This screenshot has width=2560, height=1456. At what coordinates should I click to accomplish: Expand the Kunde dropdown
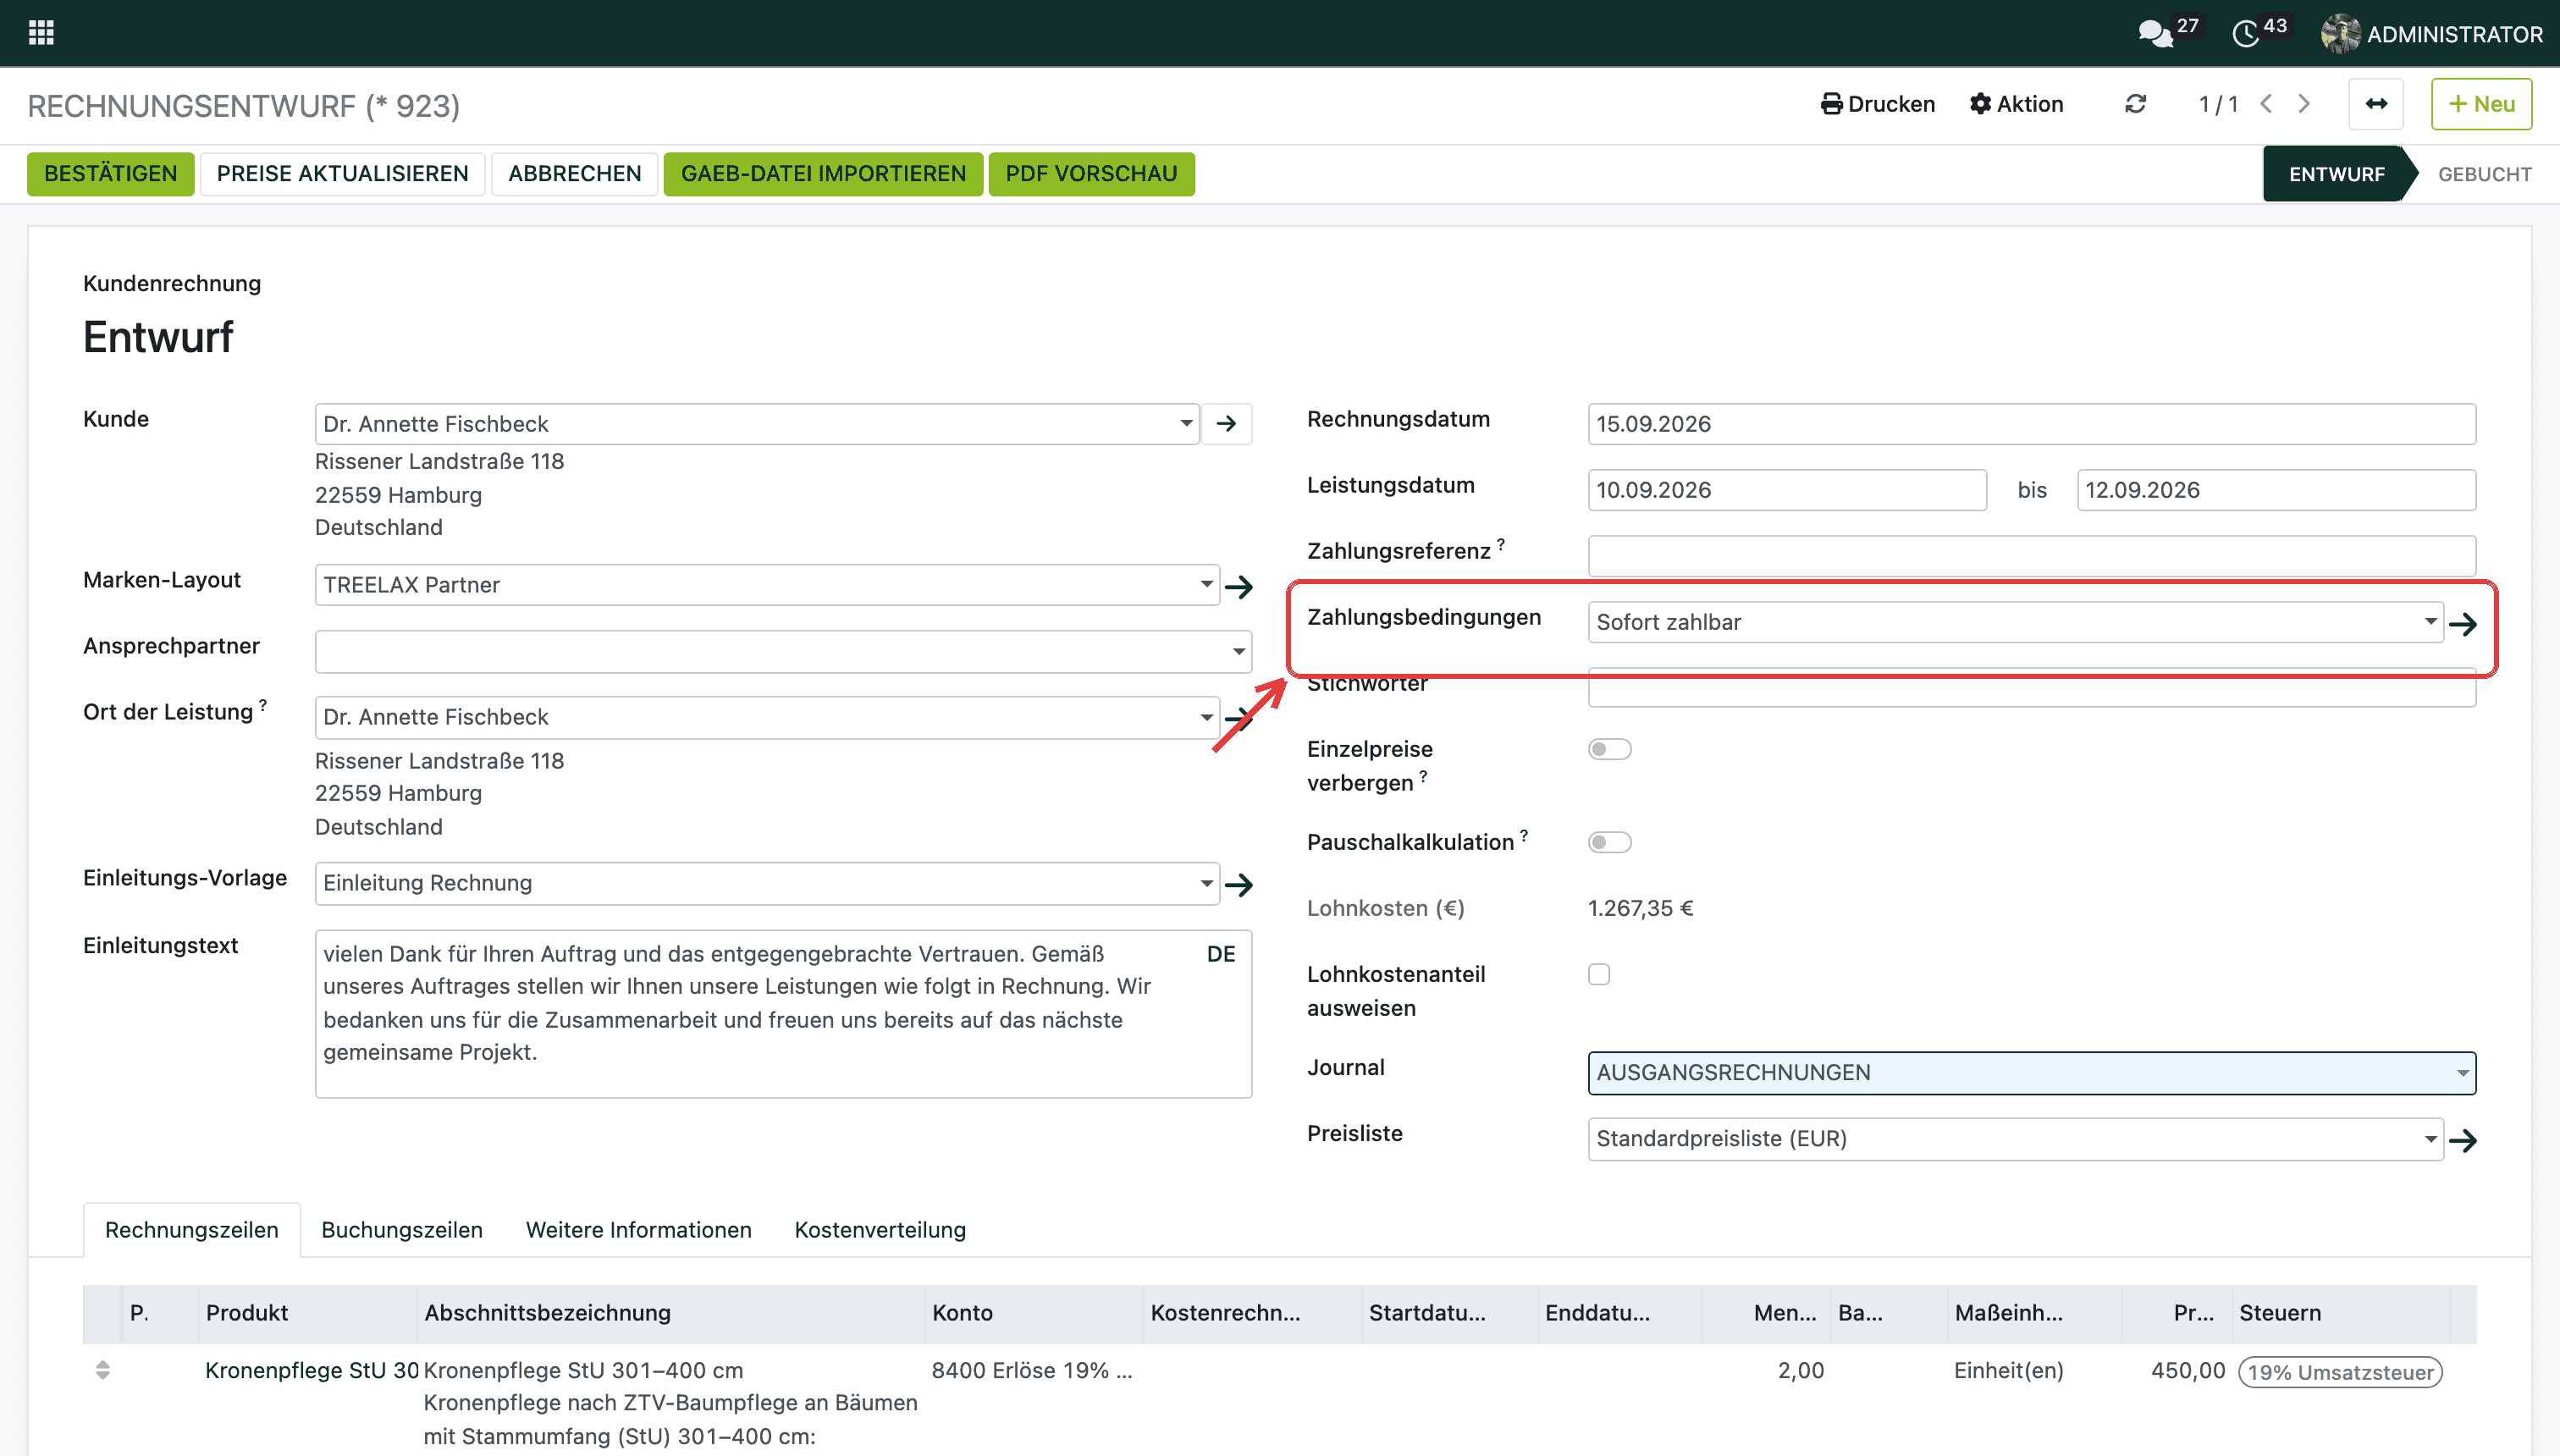pos(1186,424)
